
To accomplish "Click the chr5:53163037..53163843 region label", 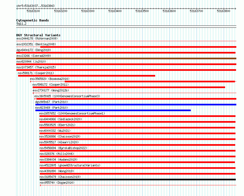I will click(x=35, y=6).
